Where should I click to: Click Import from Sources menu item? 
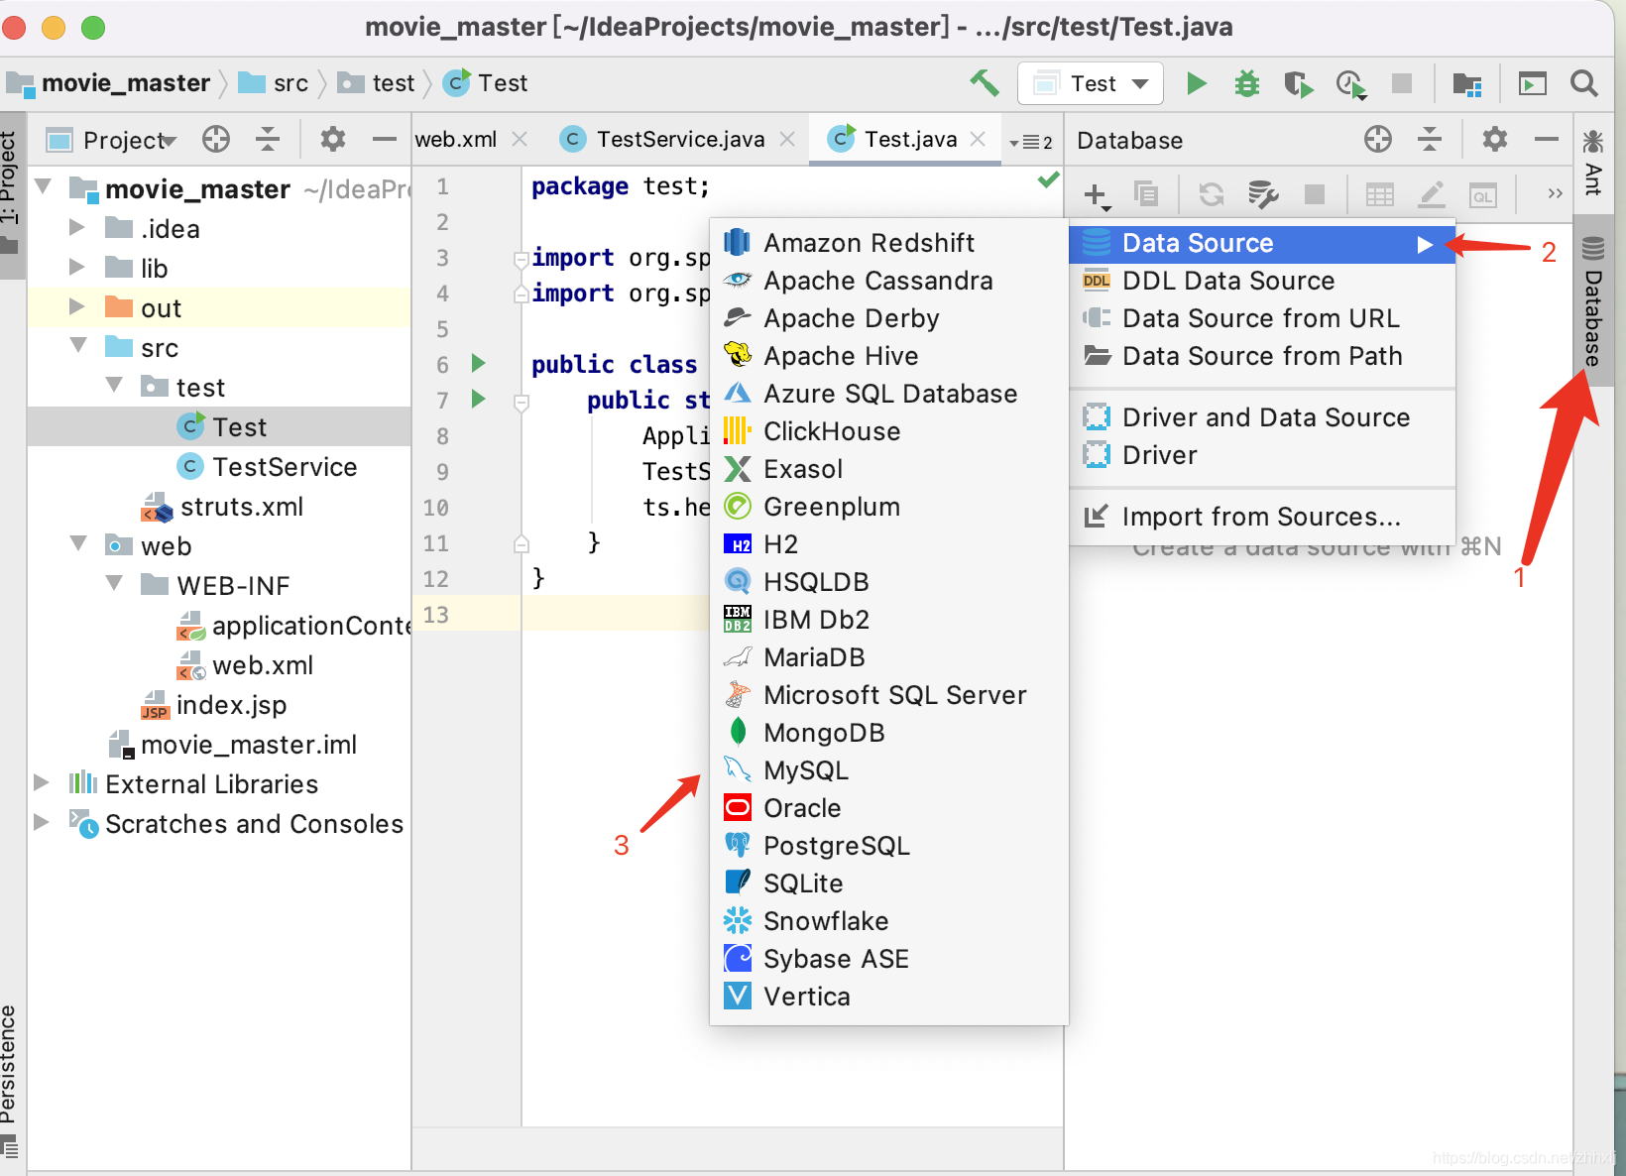click(1262, 518)
